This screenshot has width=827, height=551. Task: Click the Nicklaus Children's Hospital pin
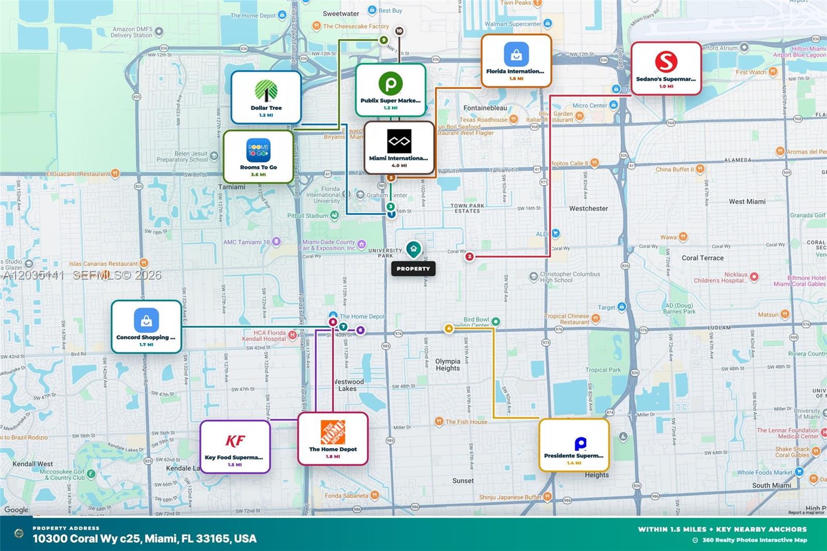pos(754,277)
